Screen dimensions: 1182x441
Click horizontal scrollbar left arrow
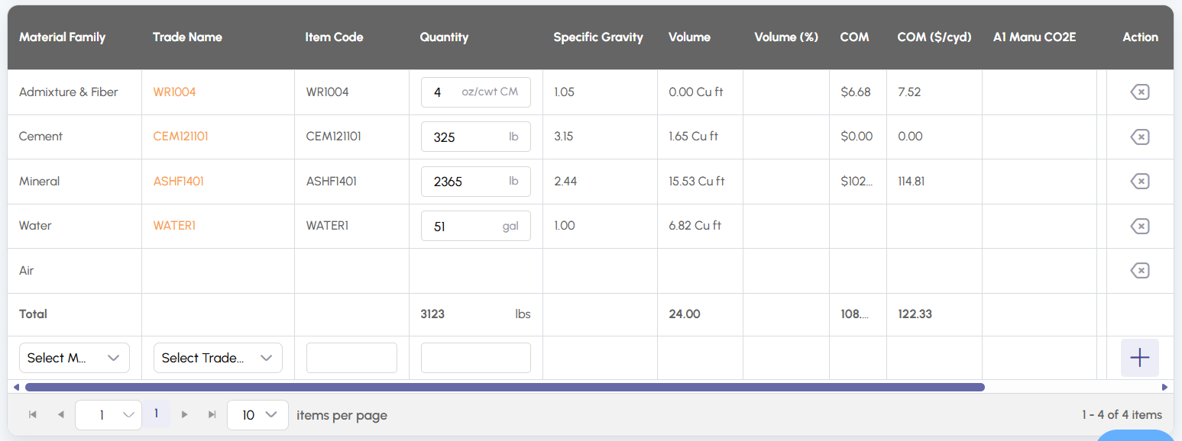point(16,387)
